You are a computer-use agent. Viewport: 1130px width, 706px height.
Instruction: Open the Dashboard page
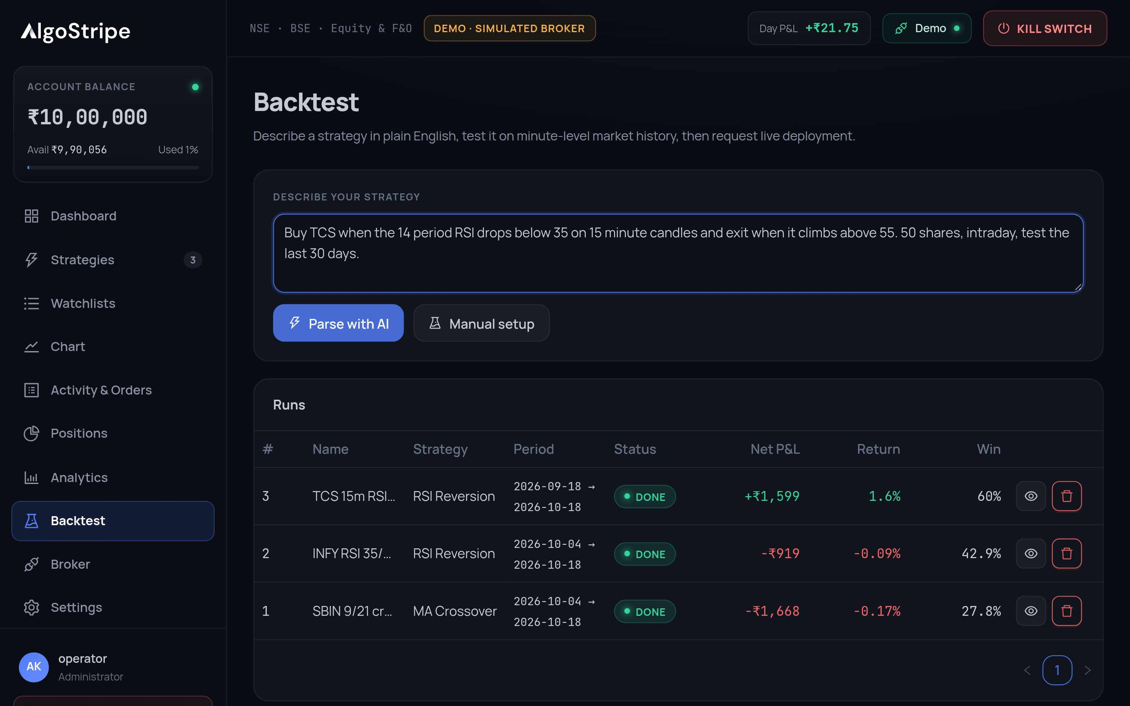click(113, 216)
